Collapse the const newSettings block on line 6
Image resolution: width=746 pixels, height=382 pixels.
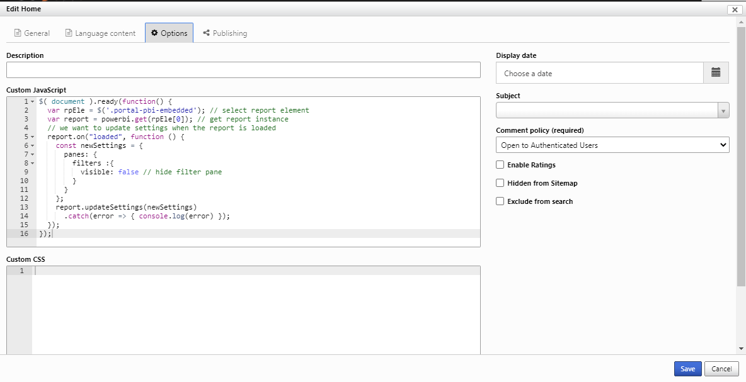[x=32, y=145]
